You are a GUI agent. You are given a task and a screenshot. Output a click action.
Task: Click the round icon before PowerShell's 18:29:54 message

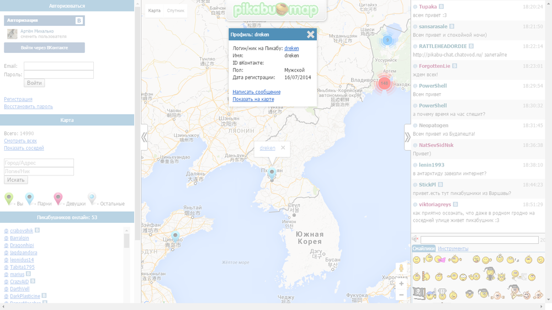click(x=415, y=86)
